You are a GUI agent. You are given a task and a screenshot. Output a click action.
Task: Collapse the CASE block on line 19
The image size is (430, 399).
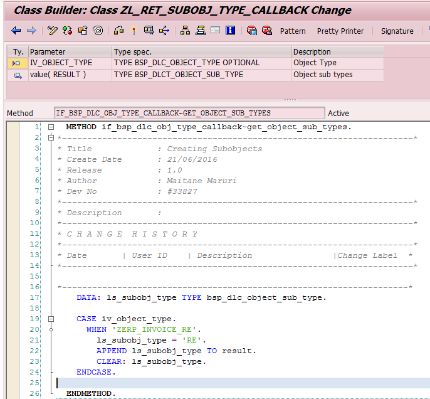click(51, 319)
